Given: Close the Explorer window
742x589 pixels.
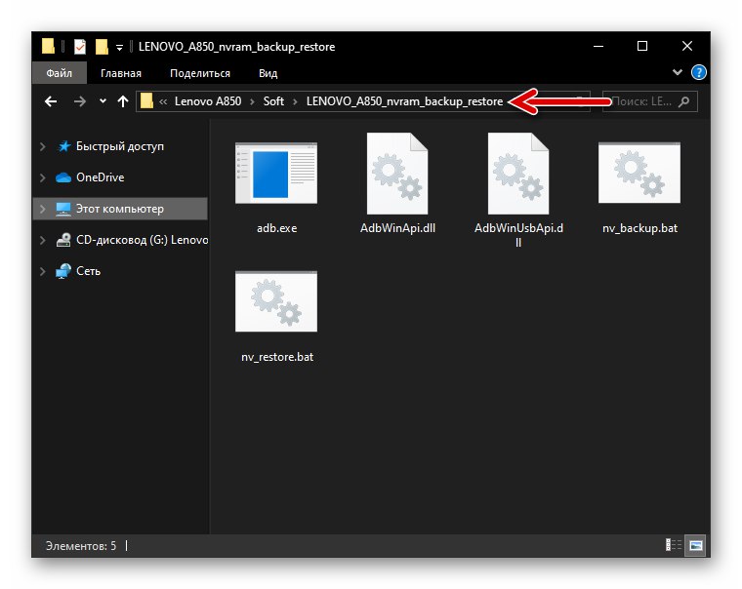Looking at the screenshot, I should coord(687,47).
